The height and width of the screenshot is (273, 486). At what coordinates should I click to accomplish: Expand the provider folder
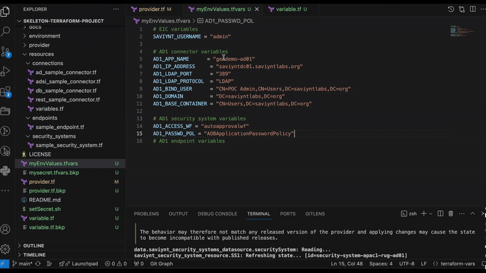point(39,45)
